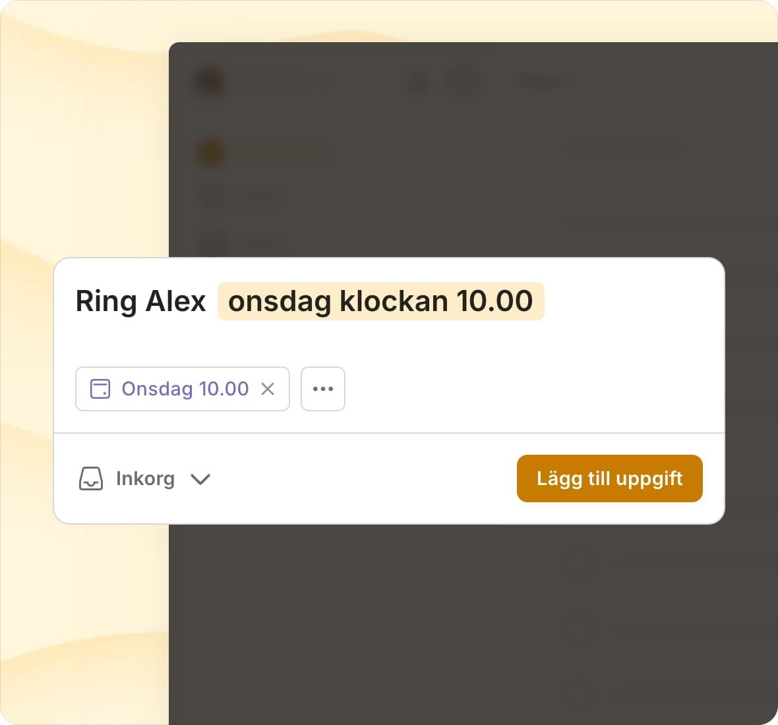This screenshot has width=778, height=725.
Task: Open the Onsdag 10.00 date picker chip
Action: click(x=185, y=389)
